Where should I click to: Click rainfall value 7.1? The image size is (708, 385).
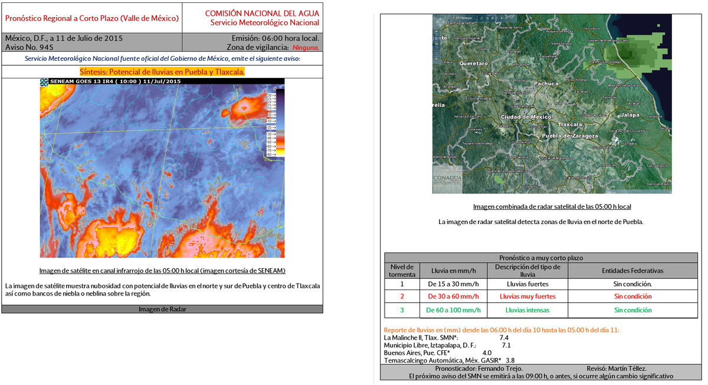[x=506, y=345]
